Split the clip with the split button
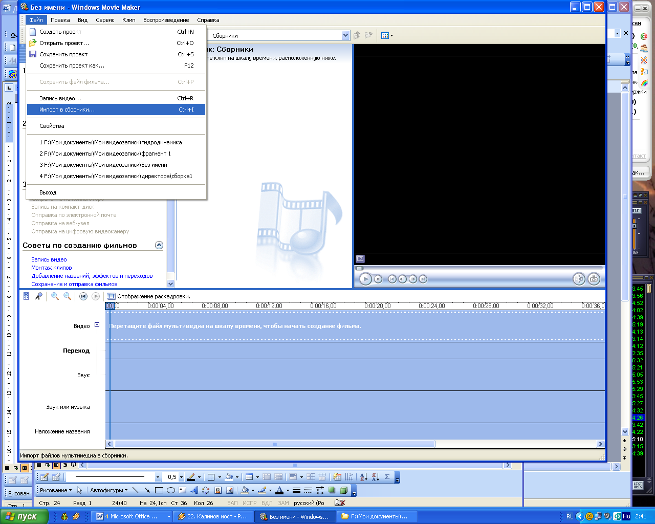This screenshot has height=524, width=655. [x=579, y=279]
